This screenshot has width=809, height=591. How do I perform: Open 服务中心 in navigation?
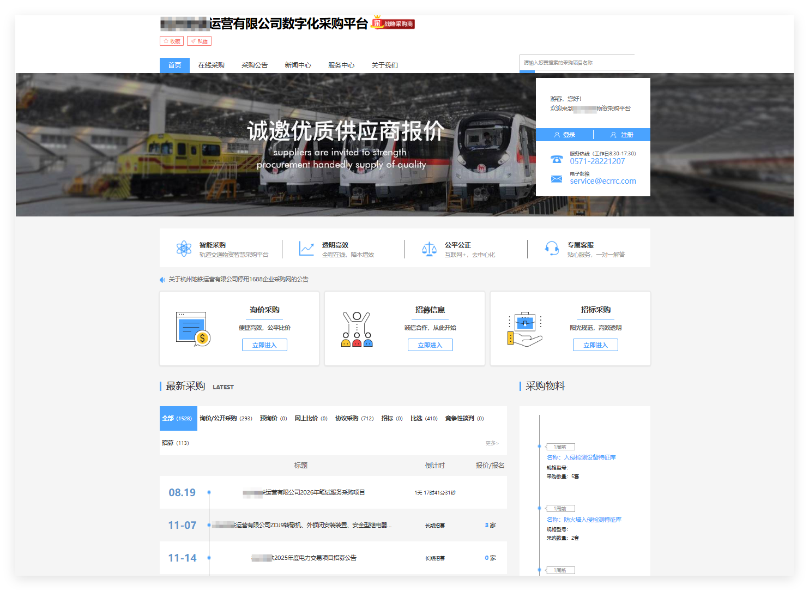(x=341, y=65)
